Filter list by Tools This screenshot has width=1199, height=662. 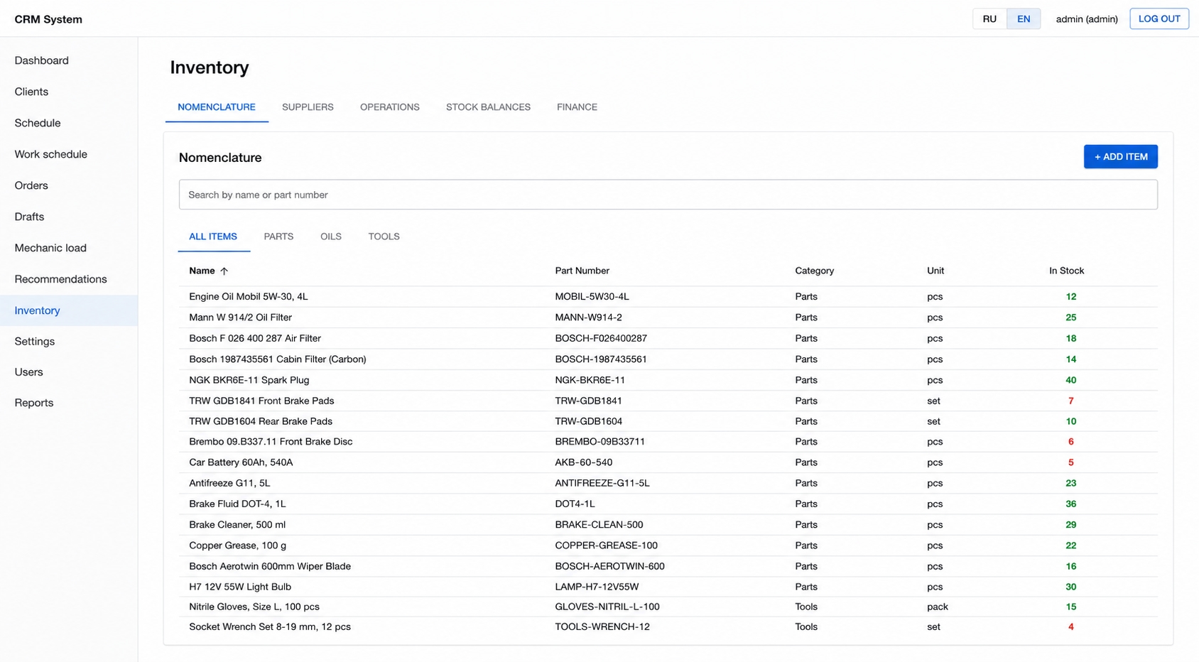(384, 237)
